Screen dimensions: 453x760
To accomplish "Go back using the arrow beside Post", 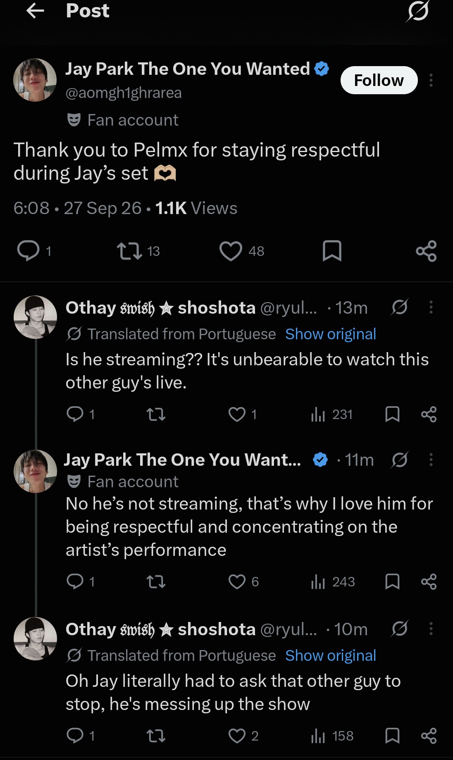I will (35, 11).
